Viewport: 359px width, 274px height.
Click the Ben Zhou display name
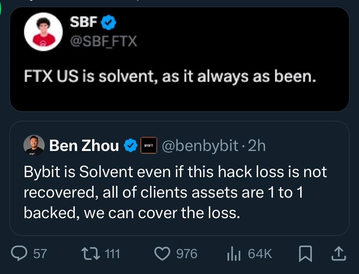[x=84, y=145]
